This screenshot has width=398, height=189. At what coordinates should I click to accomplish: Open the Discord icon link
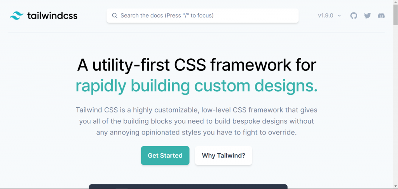tap(381, 16)
